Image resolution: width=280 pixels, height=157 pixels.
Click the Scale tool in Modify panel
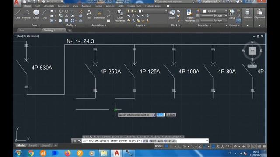[x=66, y=20]
